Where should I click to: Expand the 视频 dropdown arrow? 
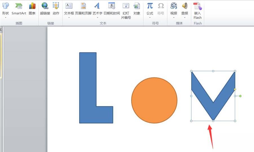pyautogui.click(x=174, y=17)
